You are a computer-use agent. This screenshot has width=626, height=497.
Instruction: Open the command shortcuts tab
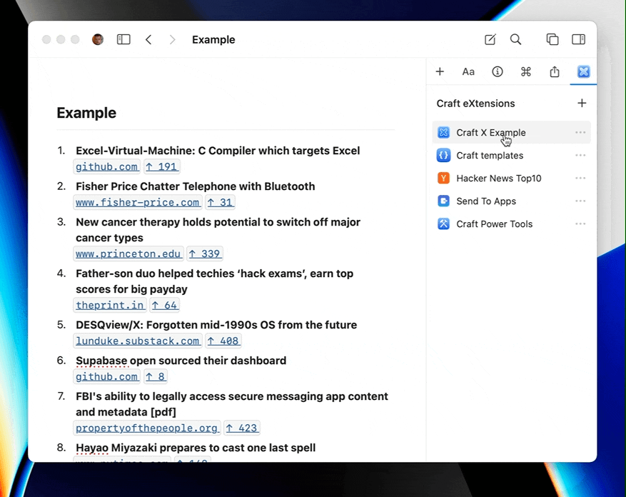click(x=526, y=71)
